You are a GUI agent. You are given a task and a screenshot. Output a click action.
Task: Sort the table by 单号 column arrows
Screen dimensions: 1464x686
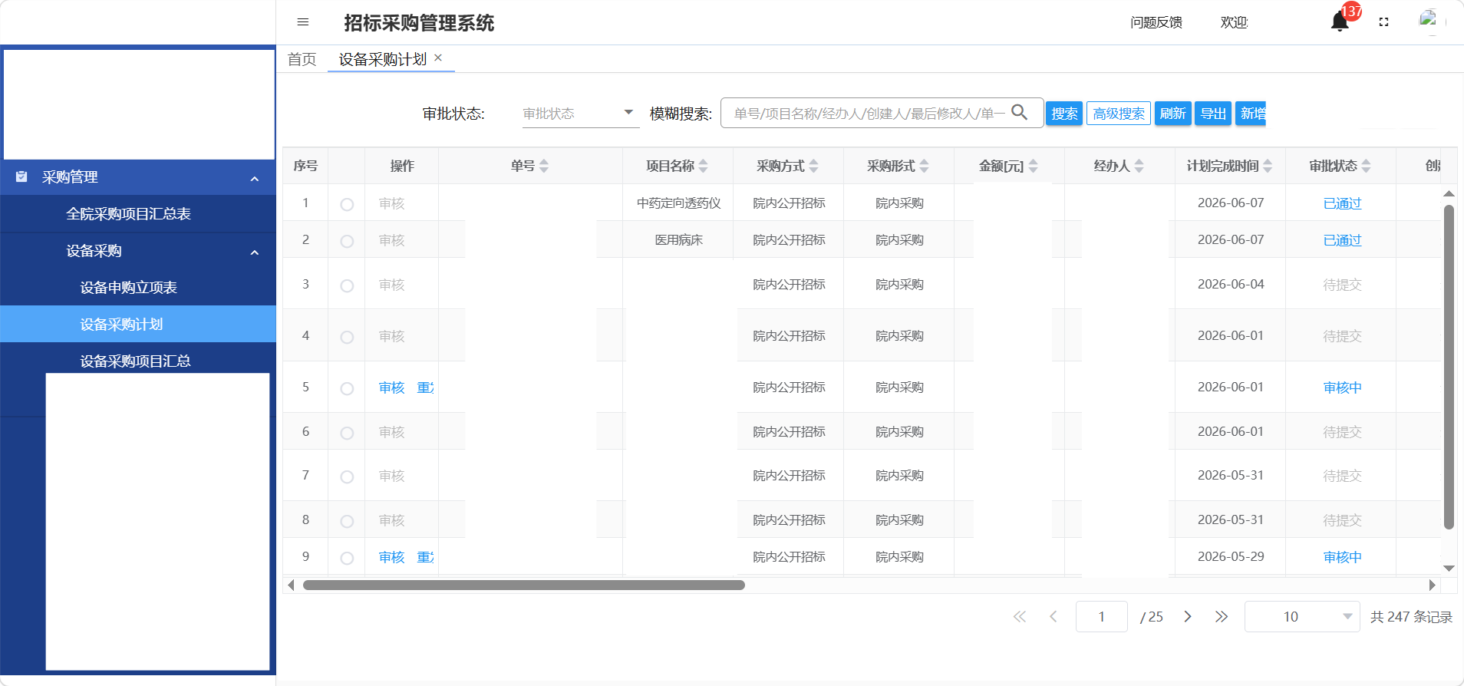point(544,166)
